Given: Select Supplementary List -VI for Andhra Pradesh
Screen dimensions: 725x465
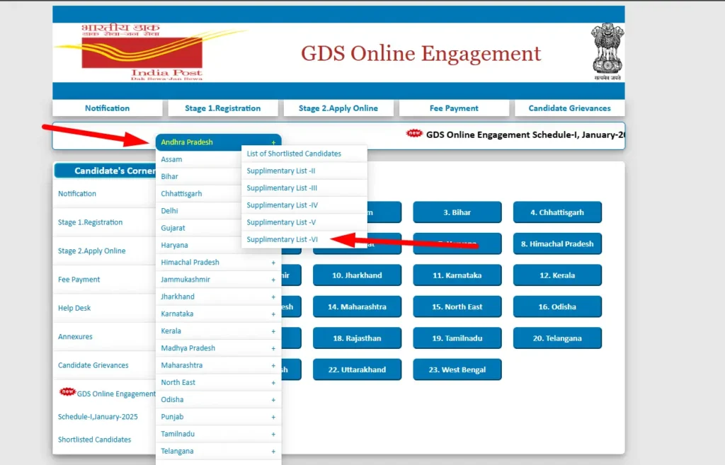Looking at the screenshot, I should point(280,239).
